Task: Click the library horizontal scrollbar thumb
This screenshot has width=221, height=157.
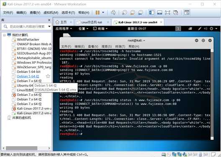Action: point(22,148)
